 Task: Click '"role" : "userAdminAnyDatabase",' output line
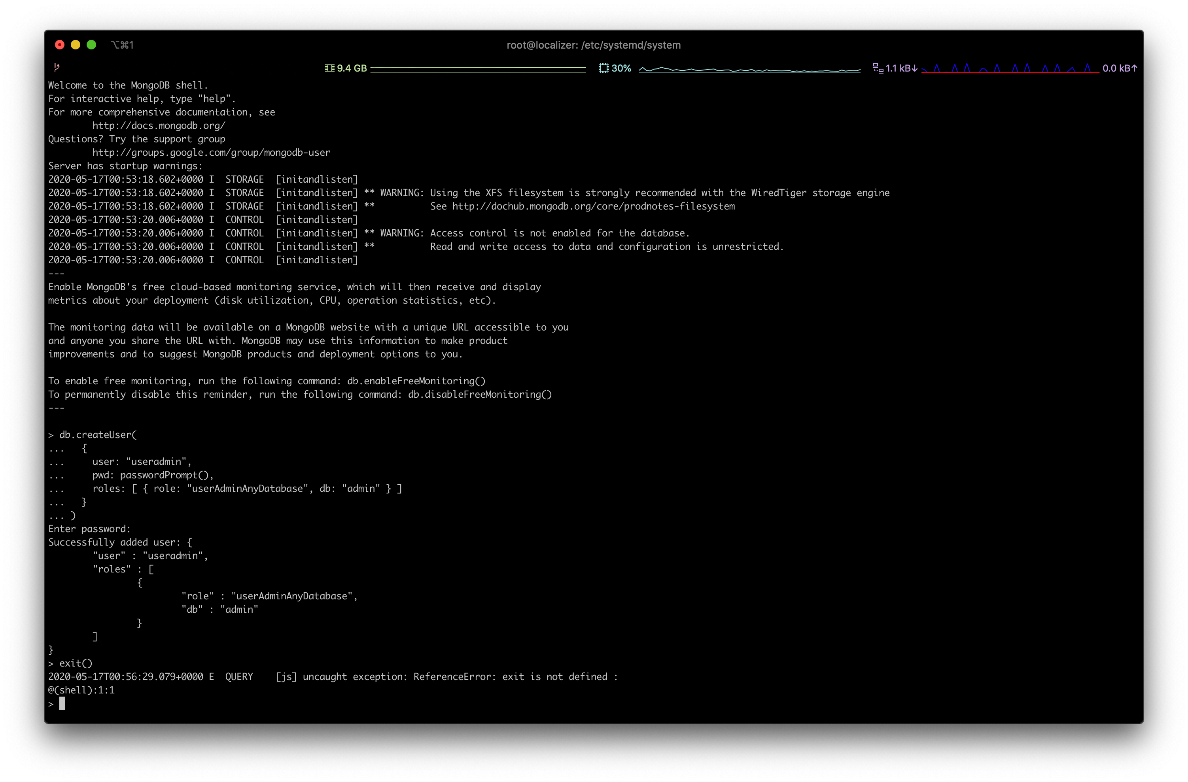coord(270,596)
